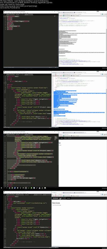Click active Services nav link on MyWebsite page
The height and width of the screenshot is (249, 107).
tap(68, 198)
